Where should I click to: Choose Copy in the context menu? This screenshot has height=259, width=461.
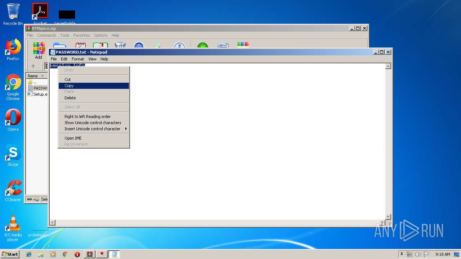coord(94,86)
